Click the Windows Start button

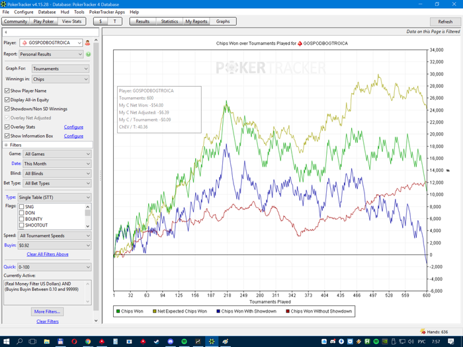[x=7, y=342]
